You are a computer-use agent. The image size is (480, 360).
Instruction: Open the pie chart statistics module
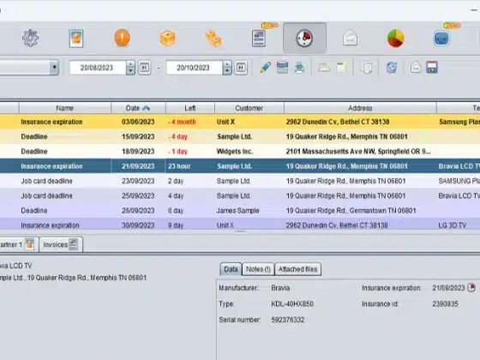pyautogui.click(x=395, y=39)
